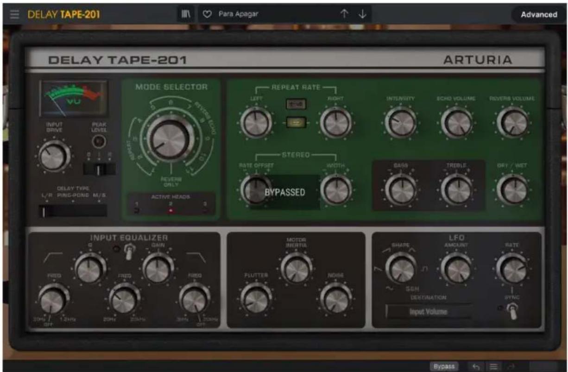Open the preset library browser icon

186,14
